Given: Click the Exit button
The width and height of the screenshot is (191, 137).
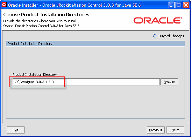Looking at the screenshot, I should pos(16,130).
